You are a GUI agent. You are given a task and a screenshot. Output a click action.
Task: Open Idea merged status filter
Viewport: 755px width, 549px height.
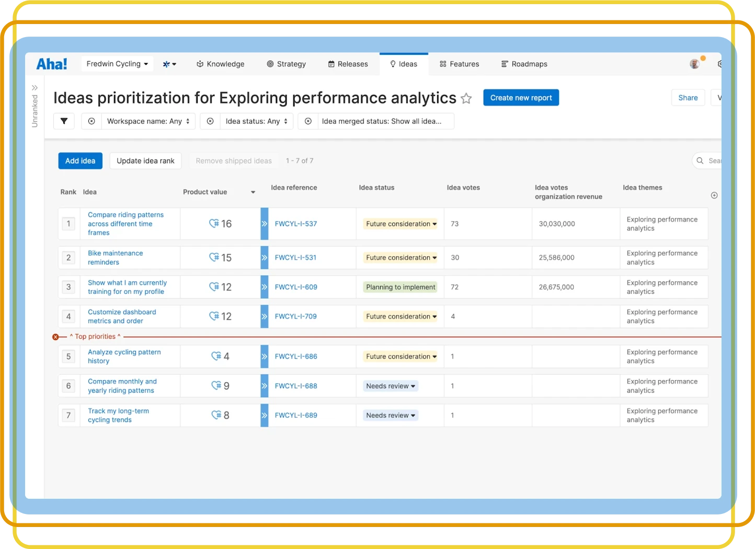[386, 121]
